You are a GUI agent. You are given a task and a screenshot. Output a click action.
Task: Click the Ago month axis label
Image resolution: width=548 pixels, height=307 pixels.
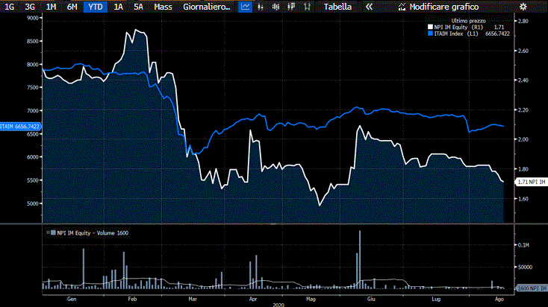pos(499,299)
